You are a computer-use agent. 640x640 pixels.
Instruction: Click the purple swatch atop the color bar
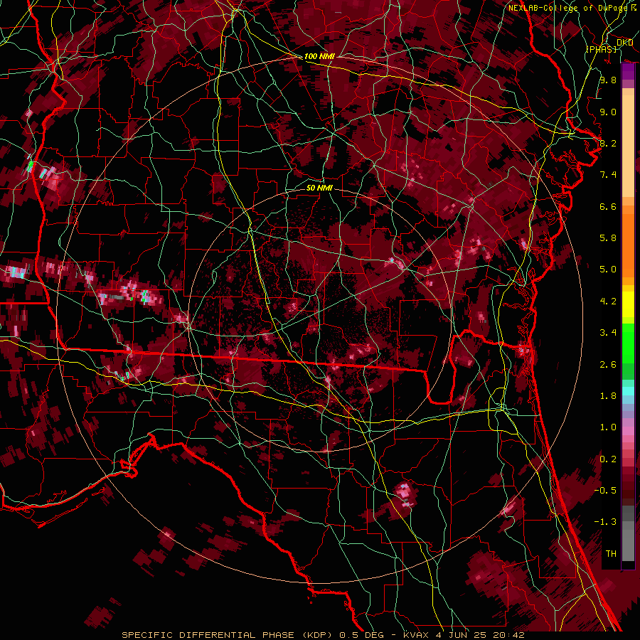[x=628, y=71]
